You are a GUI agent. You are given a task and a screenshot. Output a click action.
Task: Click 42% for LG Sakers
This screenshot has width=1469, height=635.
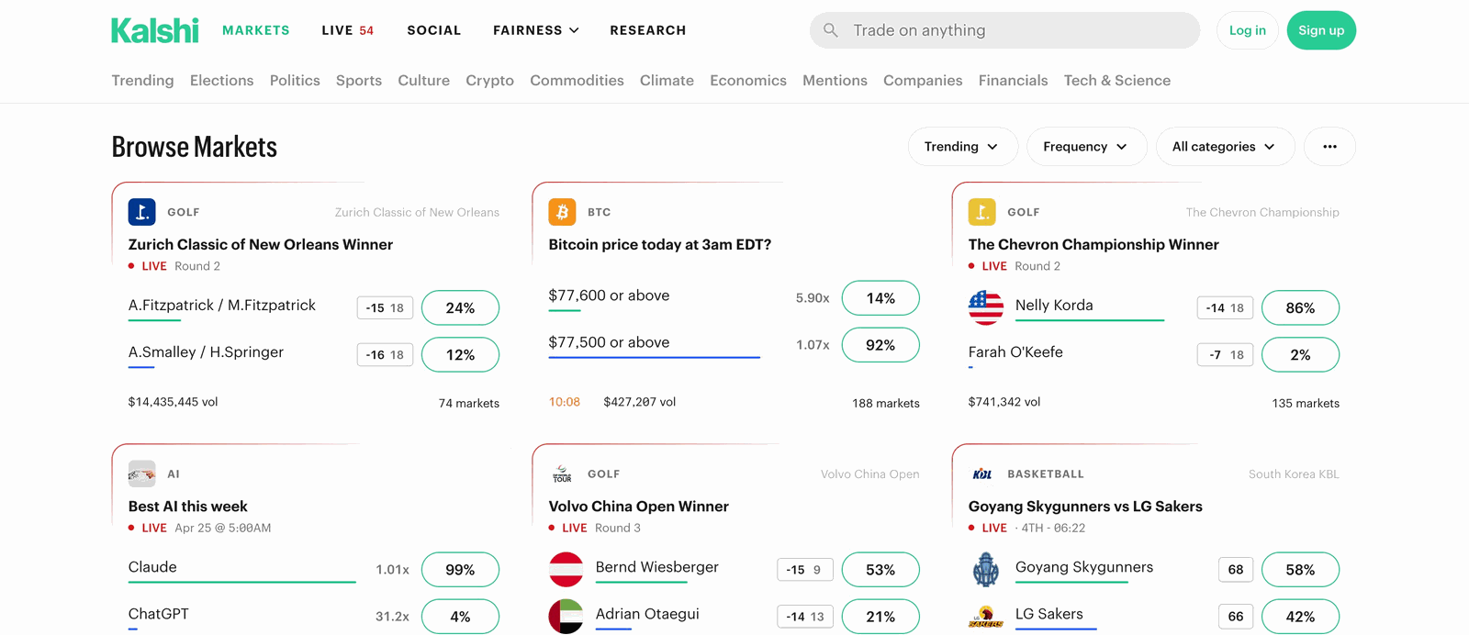(1300, 617)
